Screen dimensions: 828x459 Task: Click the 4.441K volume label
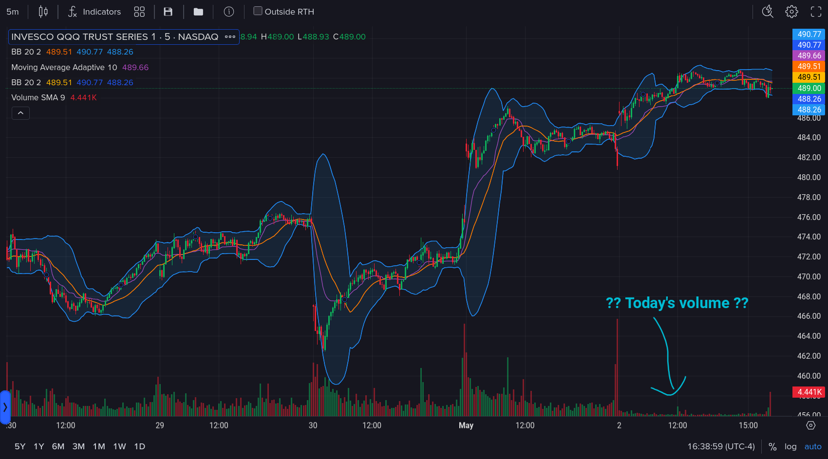tap(809, 392)
